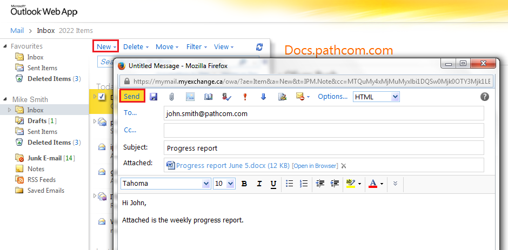Click the paperclip Attach File icon
The width and height of the screenshot is (508, 250).
171,97
